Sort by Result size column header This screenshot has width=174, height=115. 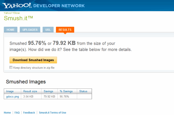[30, 91]
